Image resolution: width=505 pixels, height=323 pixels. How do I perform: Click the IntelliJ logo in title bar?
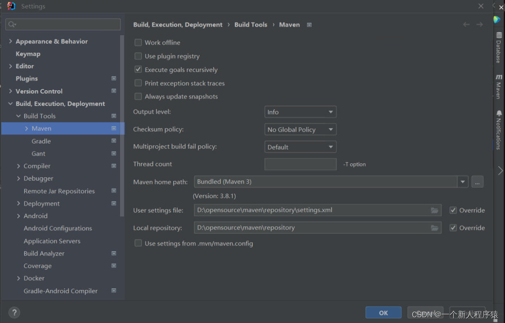coord(11,6)
